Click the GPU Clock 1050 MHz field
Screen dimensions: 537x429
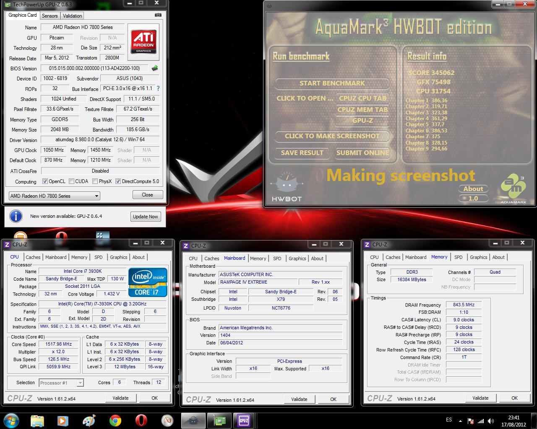[x=53, y=150]
